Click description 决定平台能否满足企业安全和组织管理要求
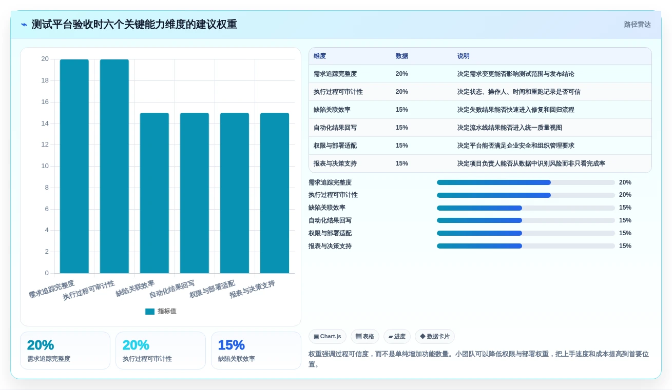Viewport: 672px width, 390px height. (516, 146)
